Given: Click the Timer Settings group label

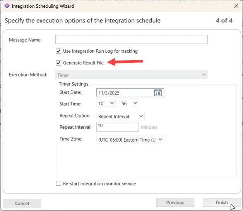Looking at the screenshot, I should click(x=74, y=84).
